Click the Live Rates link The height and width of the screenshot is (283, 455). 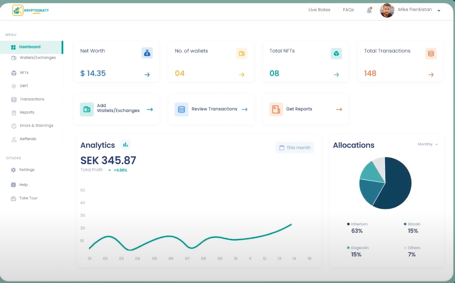coord(319,10)
